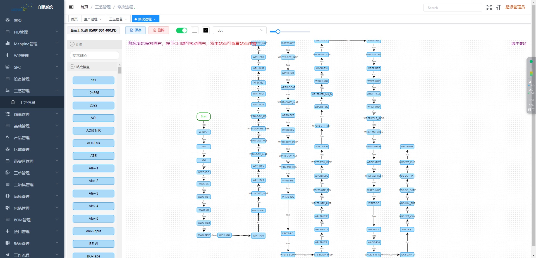Open the 超级管理员 user menu
536x258 pixels.
pyautogui.click(x=515, y=7)
